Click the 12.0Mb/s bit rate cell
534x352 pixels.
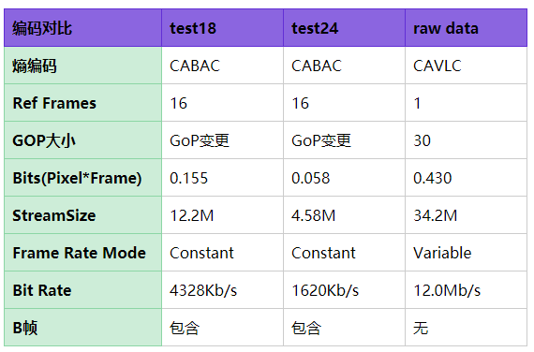tap(467, 290)
